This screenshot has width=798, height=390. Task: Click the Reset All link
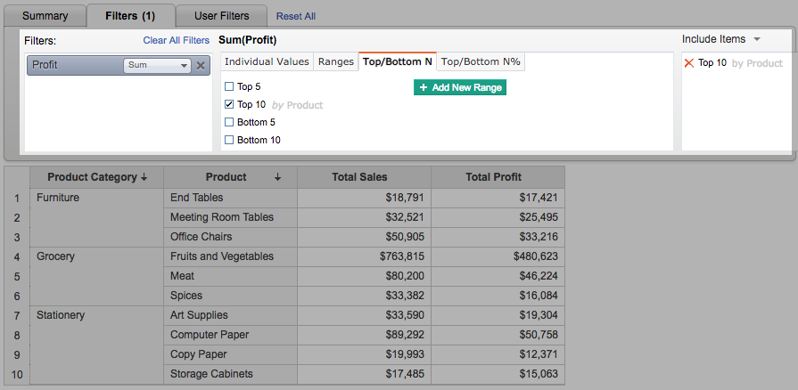(x=295, y=16)
